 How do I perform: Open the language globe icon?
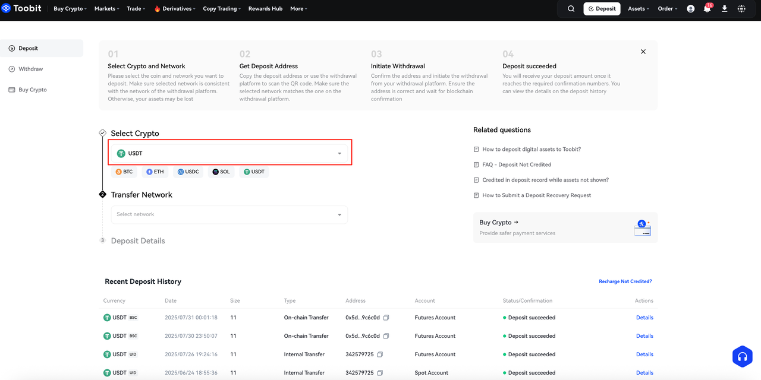click(x=741, y=9)
